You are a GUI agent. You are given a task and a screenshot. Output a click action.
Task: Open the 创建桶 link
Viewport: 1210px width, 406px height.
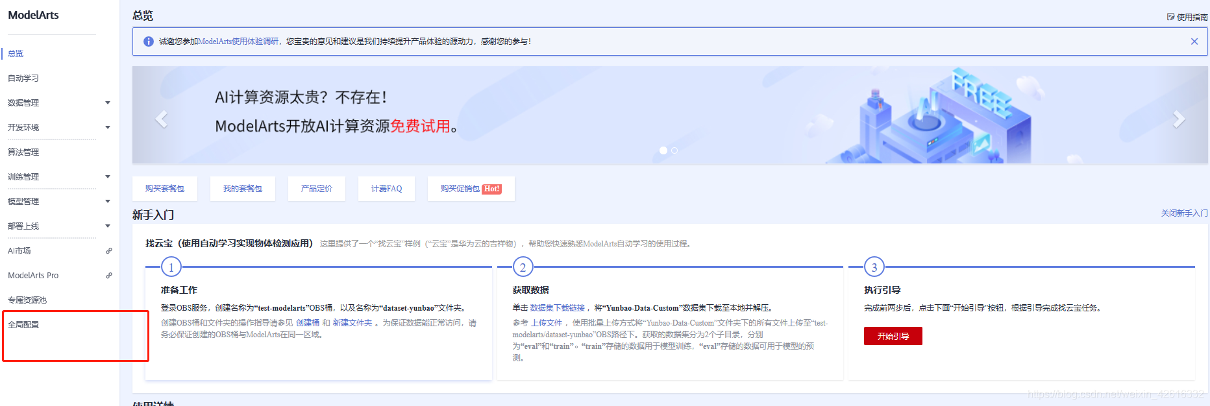308,323
